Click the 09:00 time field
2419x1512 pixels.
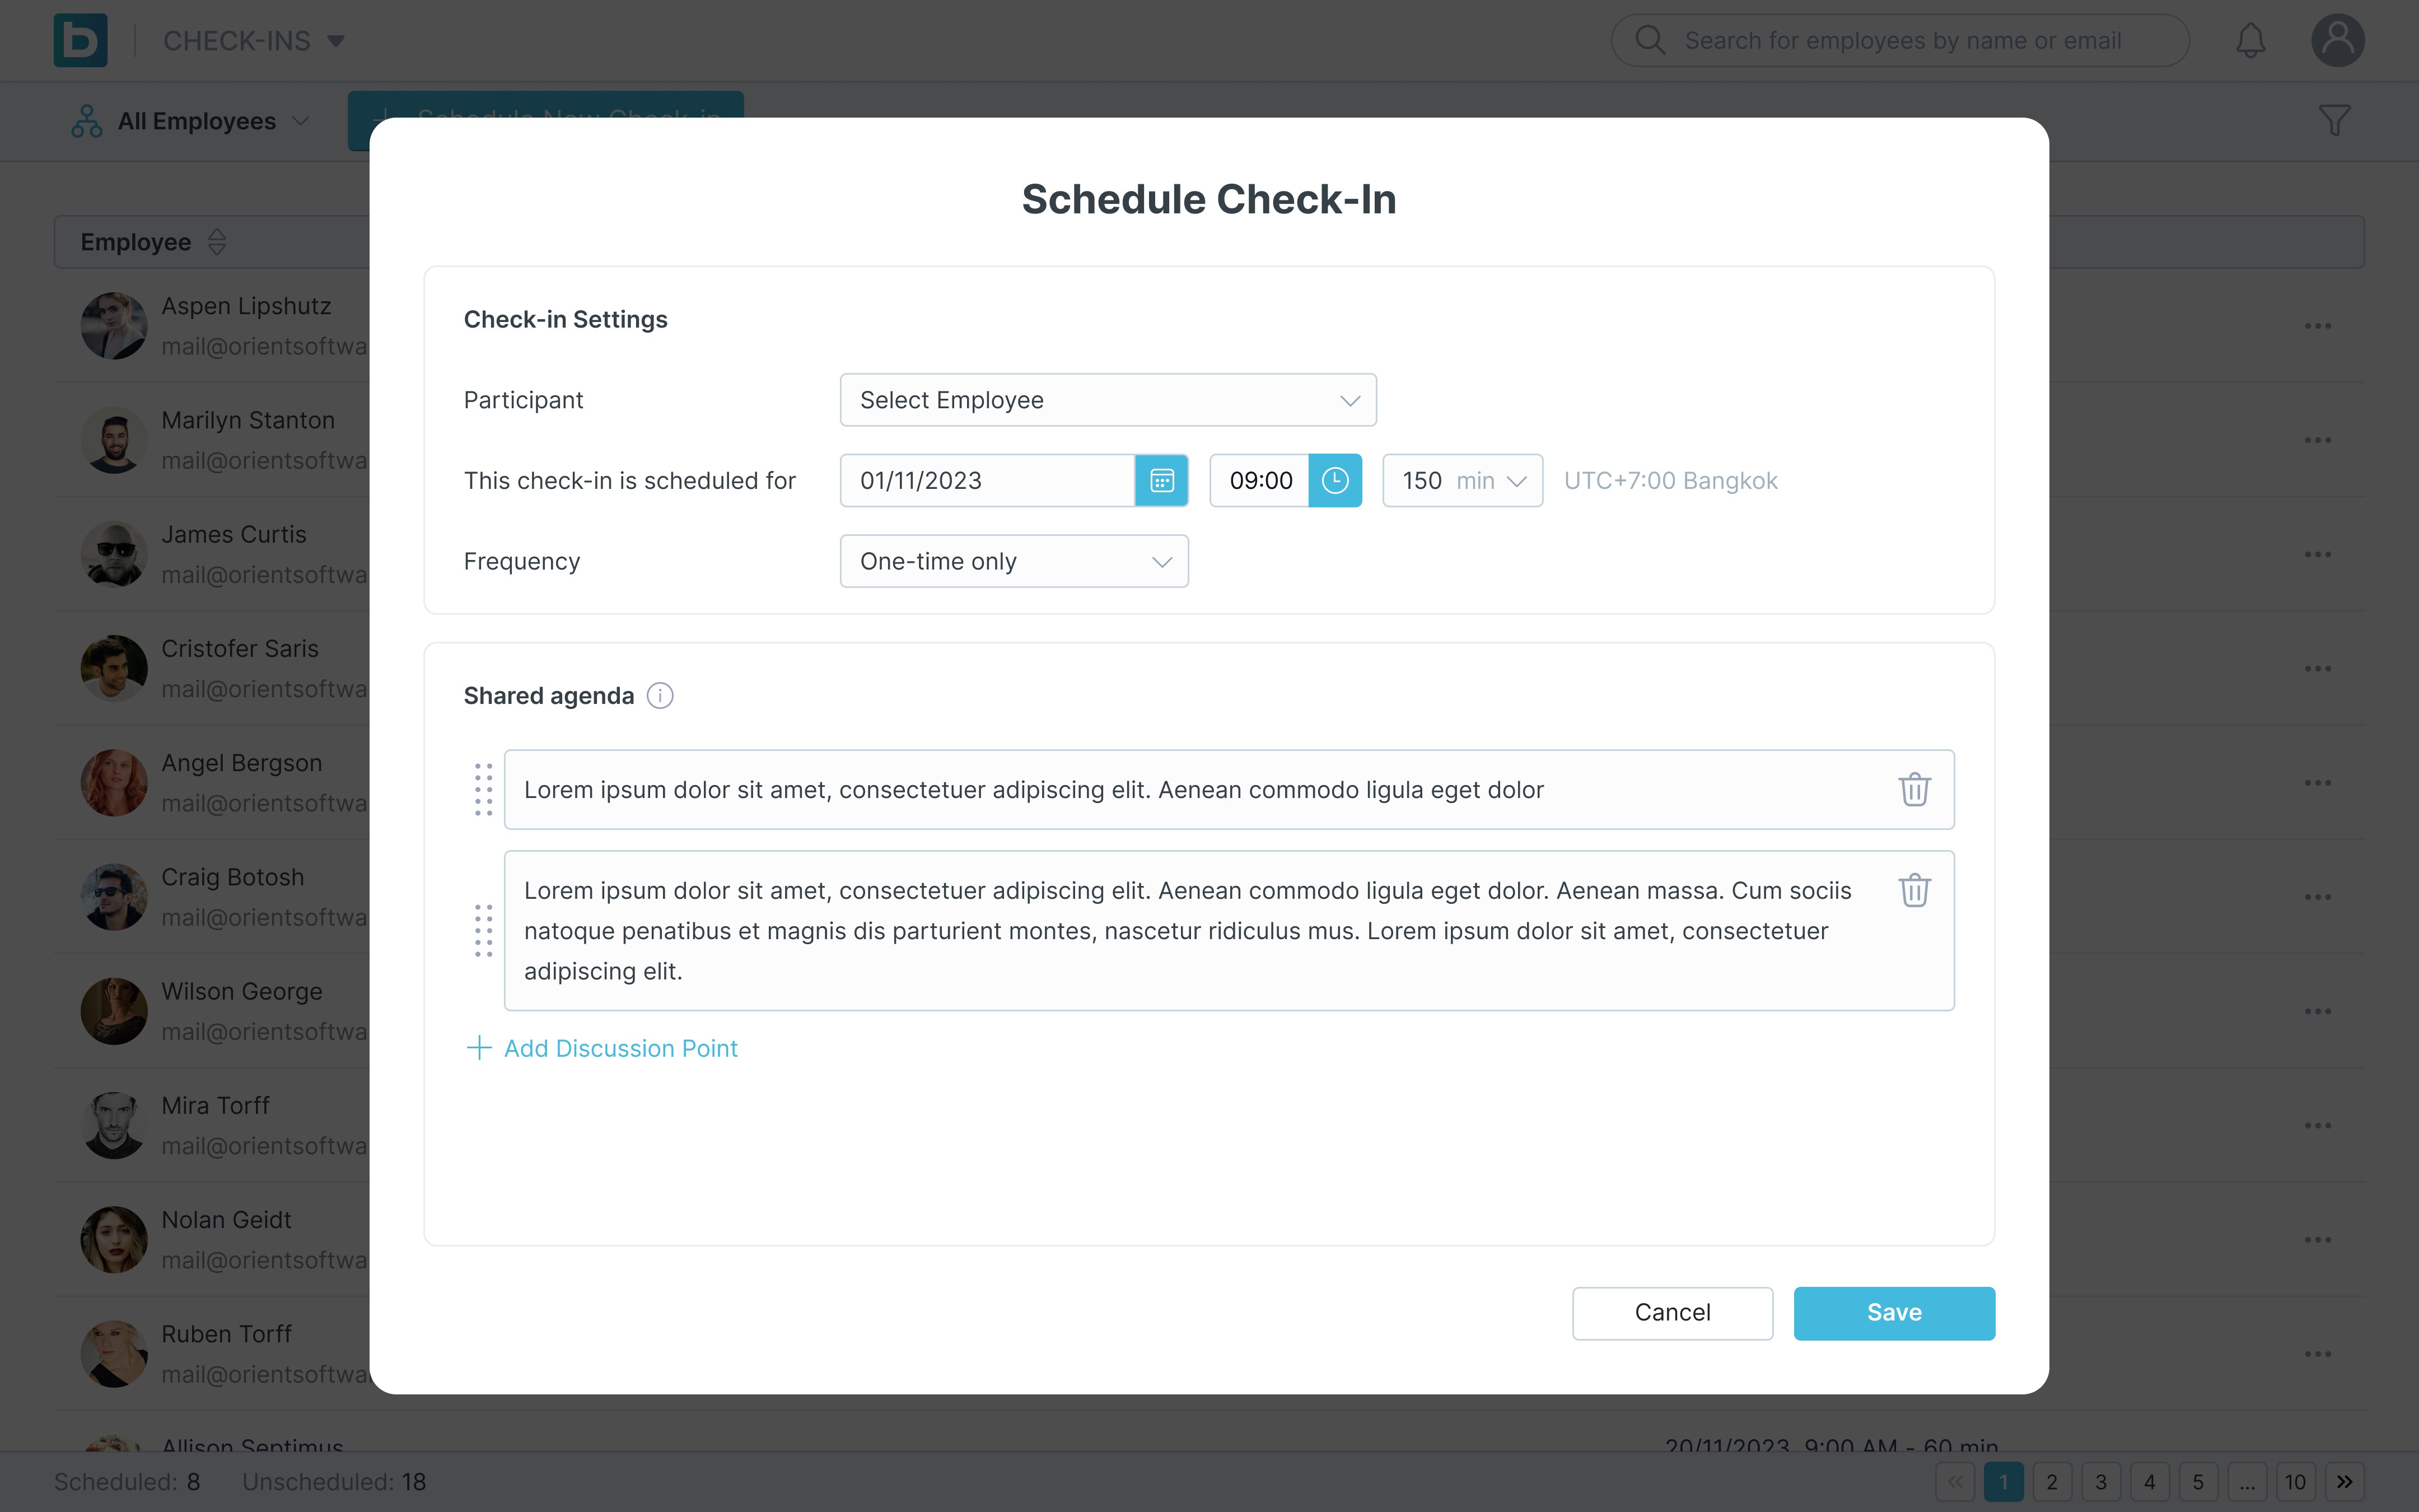pos(1259,481)
